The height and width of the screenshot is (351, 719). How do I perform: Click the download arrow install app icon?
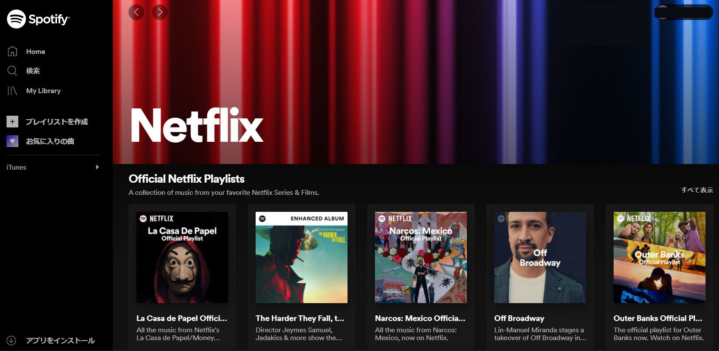pyautogui.click(x=11, y=341)
